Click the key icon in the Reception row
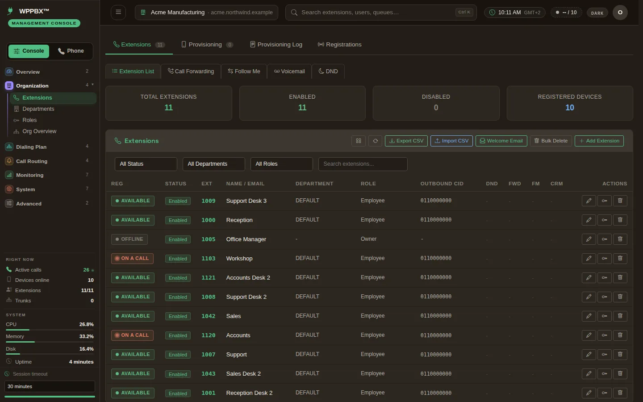Screen dimensions: 643x402 [605, 220]
